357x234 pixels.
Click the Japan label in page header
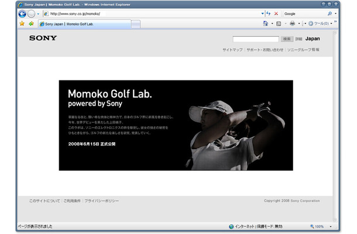click(313, 39)
